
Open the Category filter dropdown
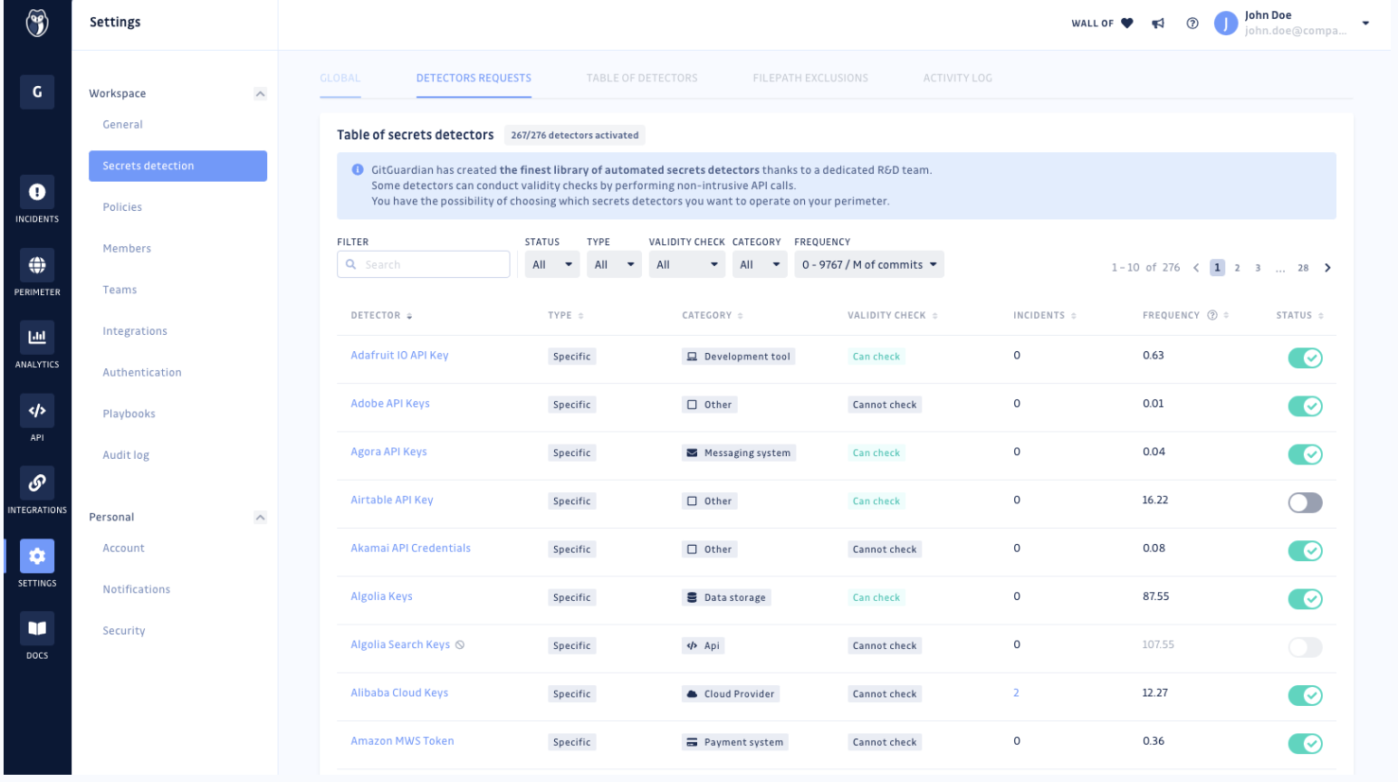[x=760, y=264]
